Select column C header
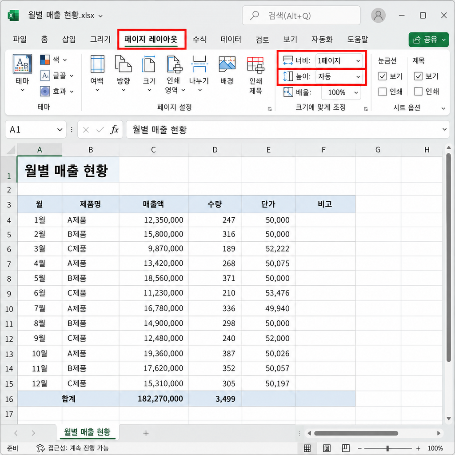 pos(153,150)
